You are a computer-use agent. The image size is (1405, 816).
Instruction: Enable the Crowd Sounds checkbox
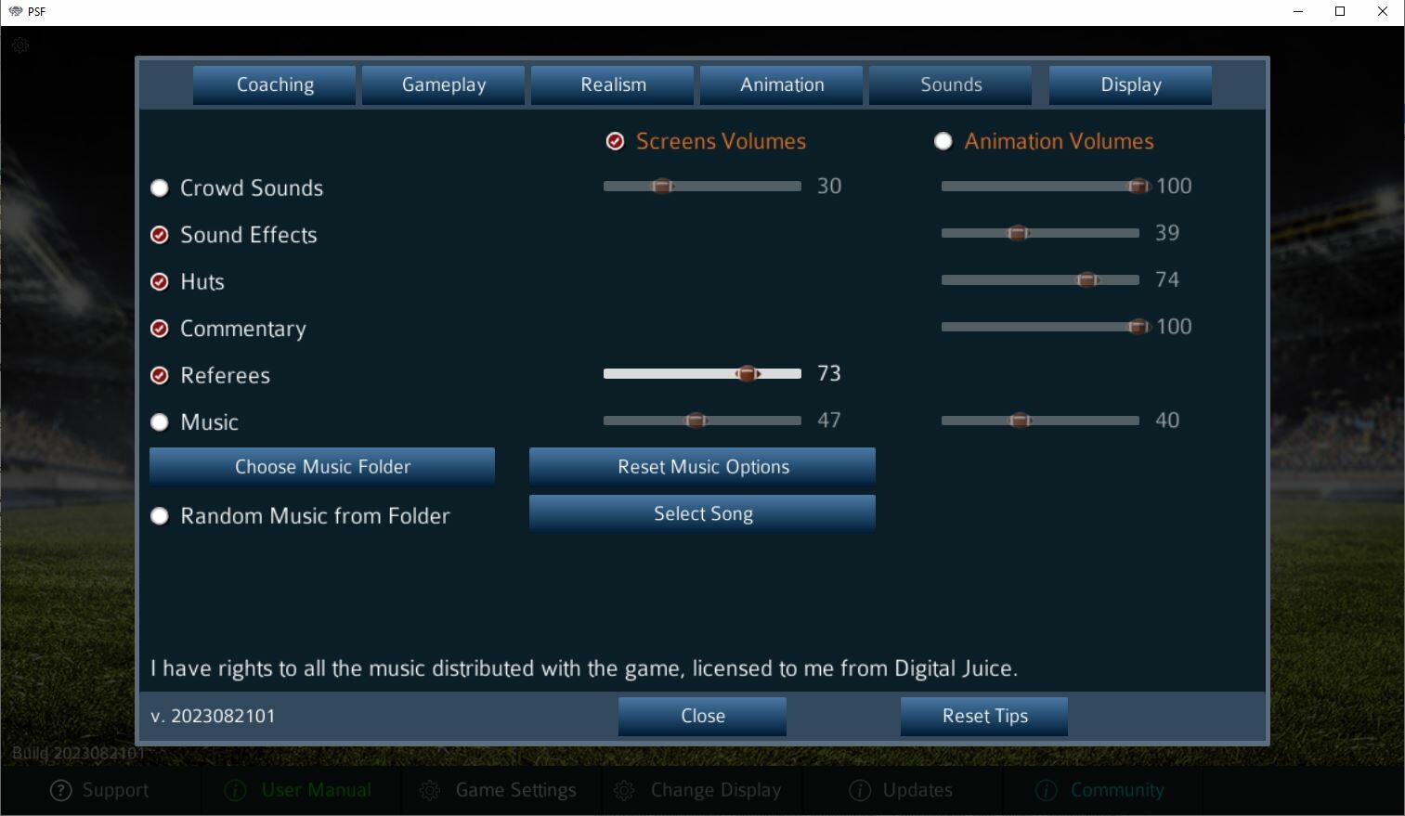point(159,188)
